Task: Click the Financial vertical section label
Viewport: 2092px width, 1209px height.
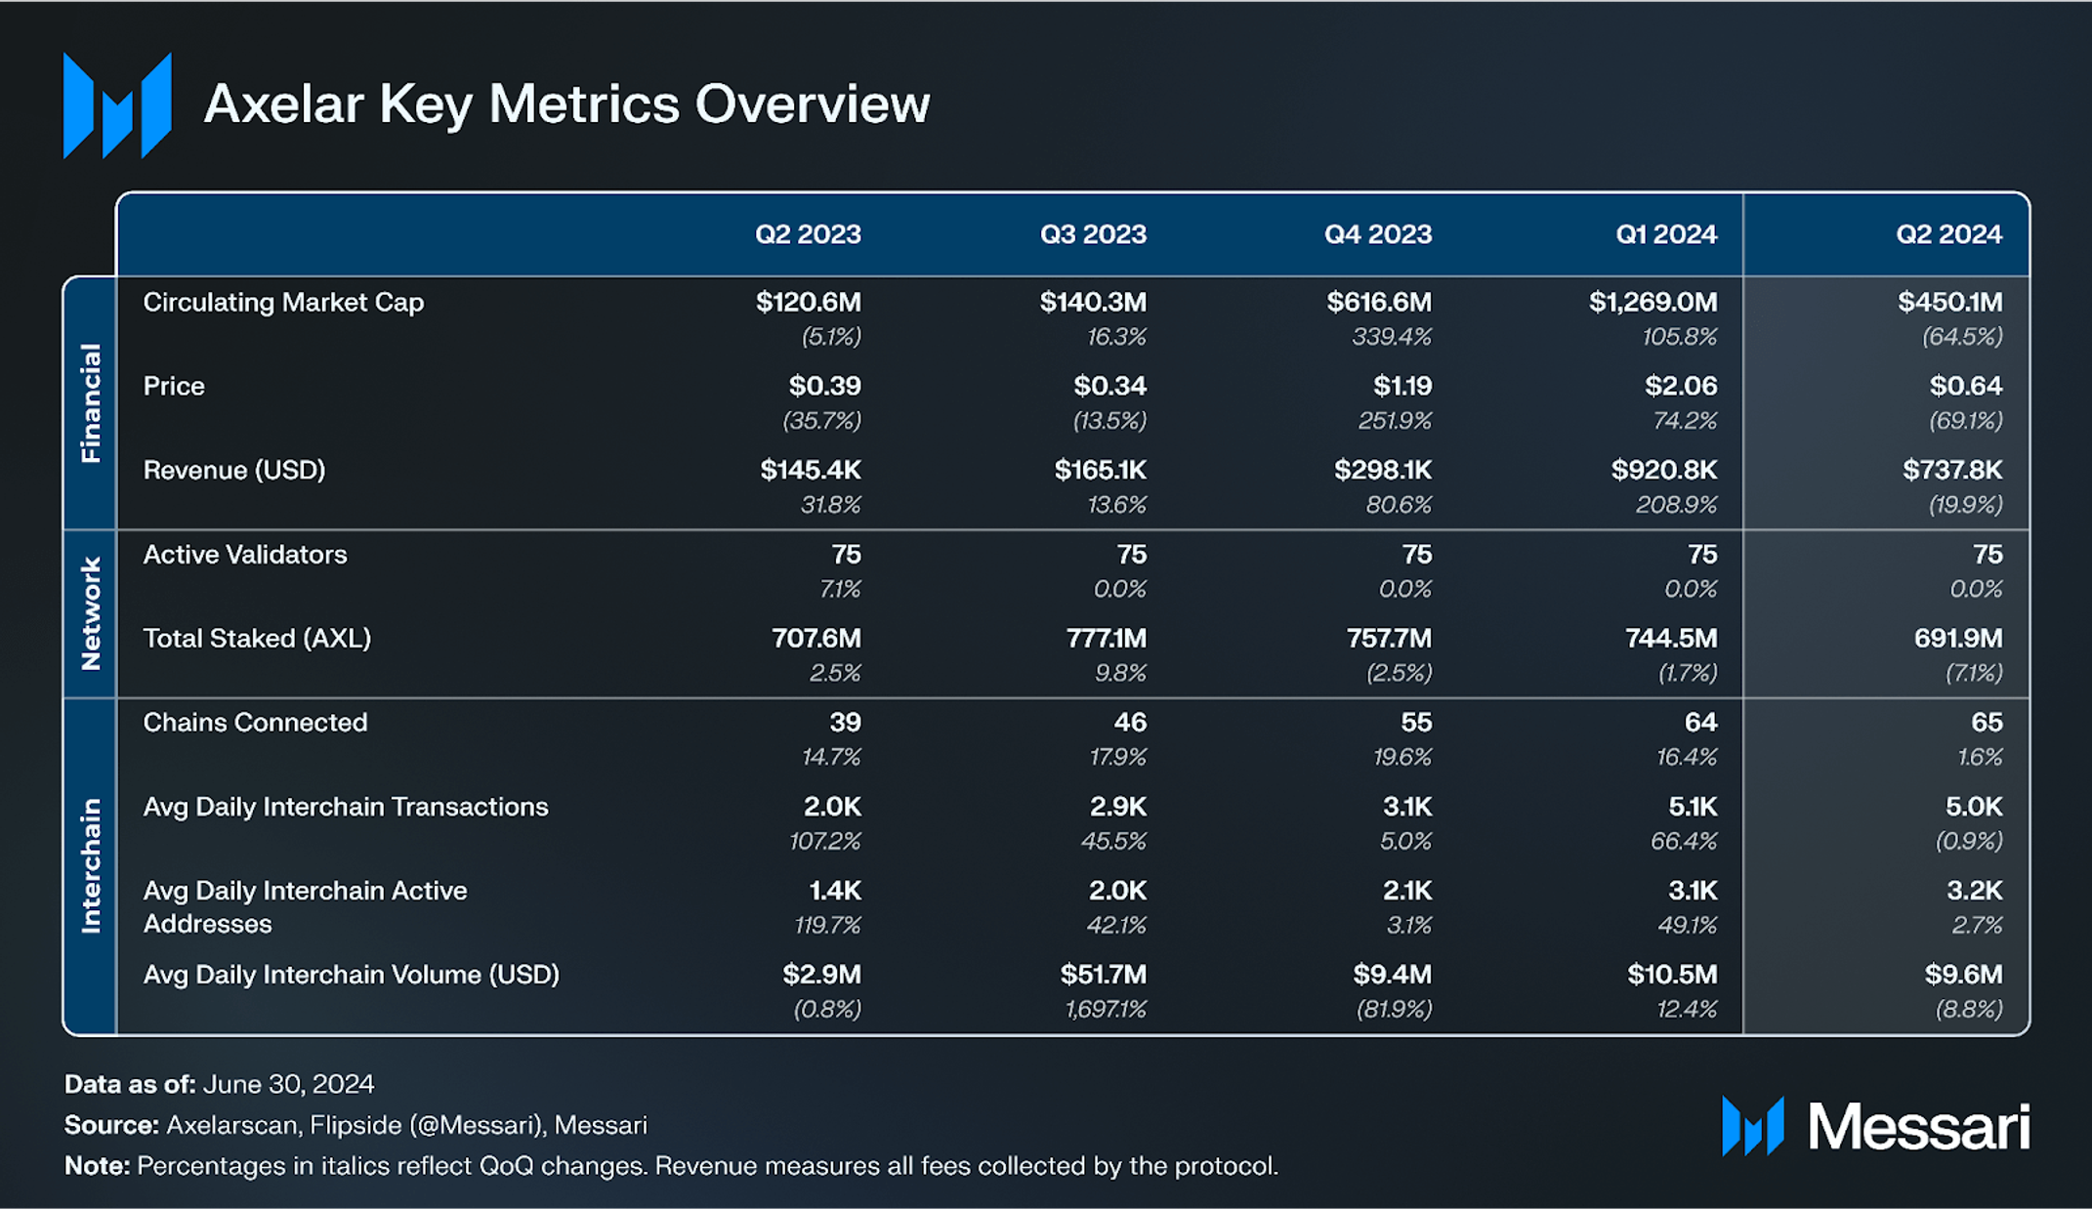Action: coord(91,402)
